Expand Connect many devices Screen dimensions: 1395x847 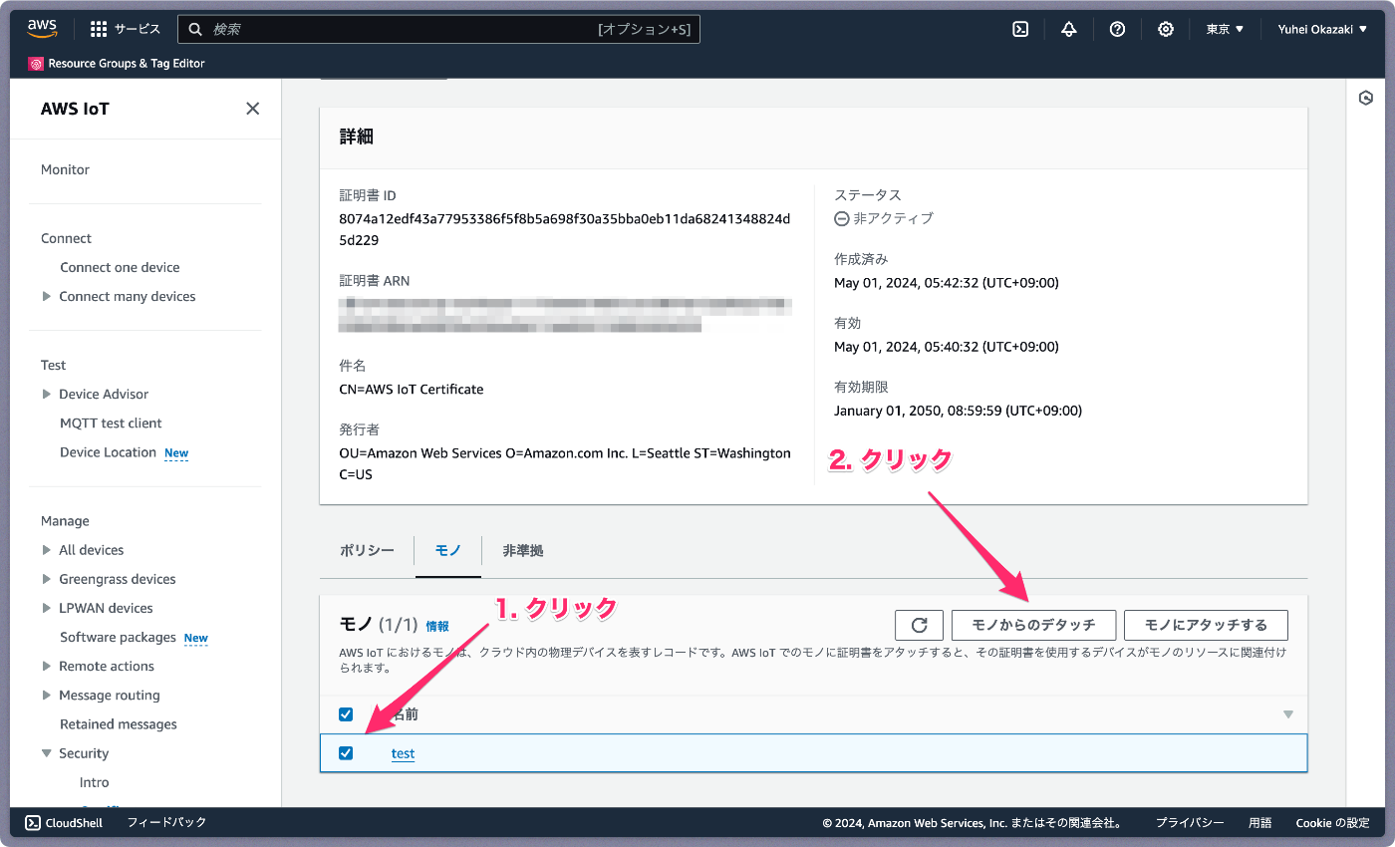[x=47, y=296]
